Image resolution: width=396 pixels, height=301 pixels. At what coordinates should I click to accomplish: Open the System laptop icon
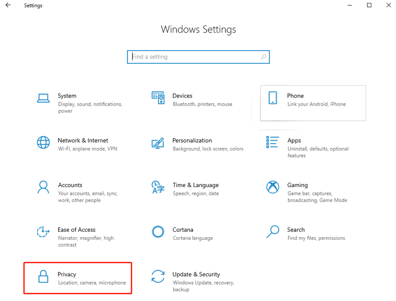click(x=43, y=98)
